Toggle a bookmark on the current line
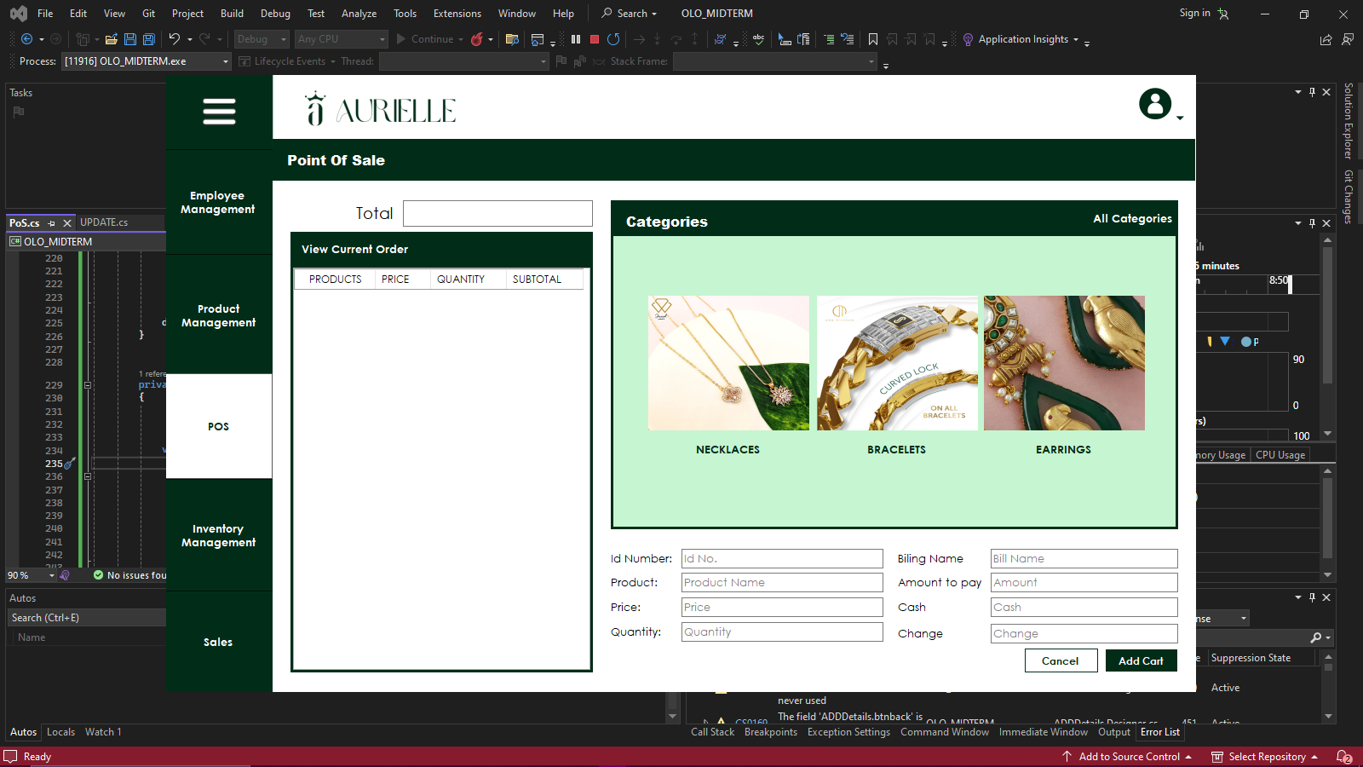The width and height of the screenshot is (1363, 767). [x=873, y=39]
